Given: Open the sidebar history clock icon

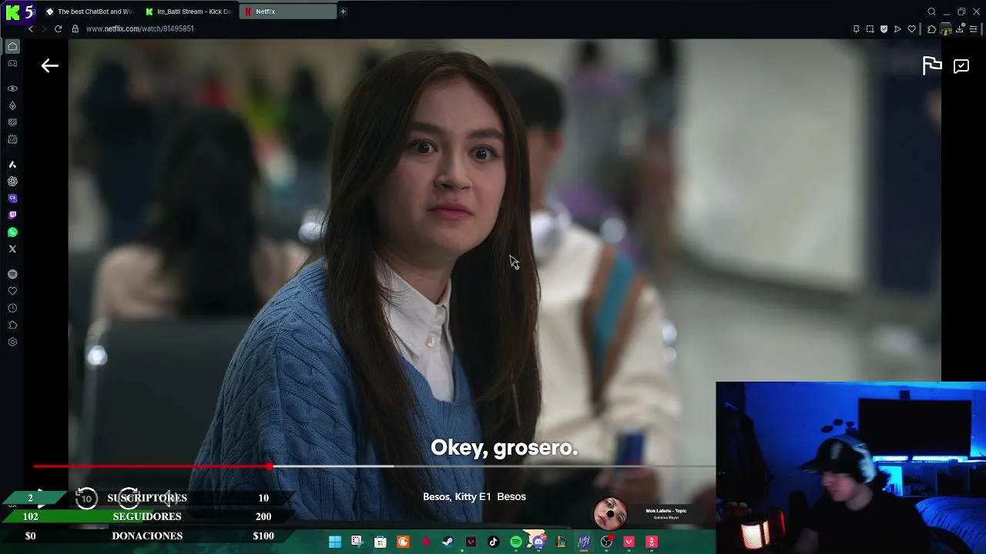Looking at the screenshot, I should pyautogui.click(x=12, y=308).
